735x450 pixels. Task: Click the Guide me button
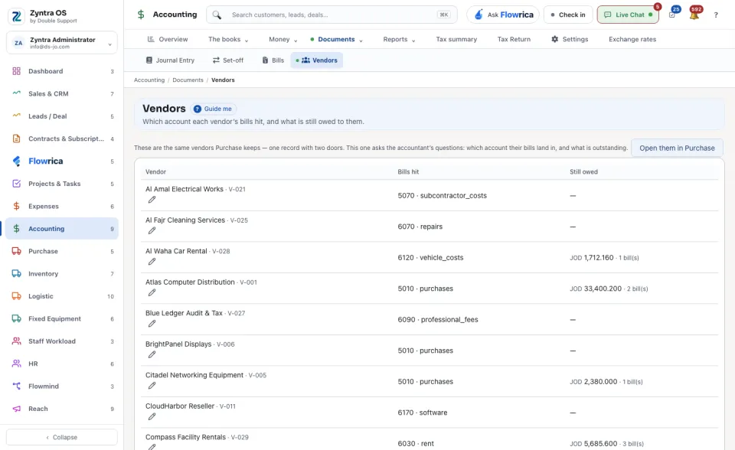(x=214, y=109)
